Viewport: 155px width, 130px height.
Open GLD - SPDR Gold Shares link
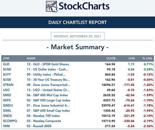pyautogui.click(x=48, y=64)
